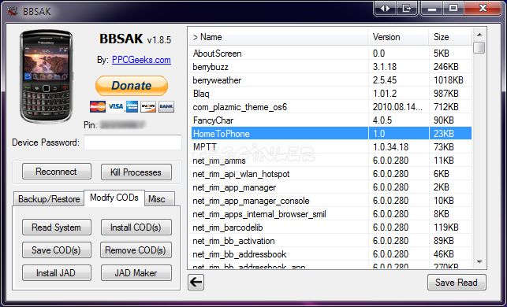
Task: Click the MasterCard payment icon
Action: point(98,106)
